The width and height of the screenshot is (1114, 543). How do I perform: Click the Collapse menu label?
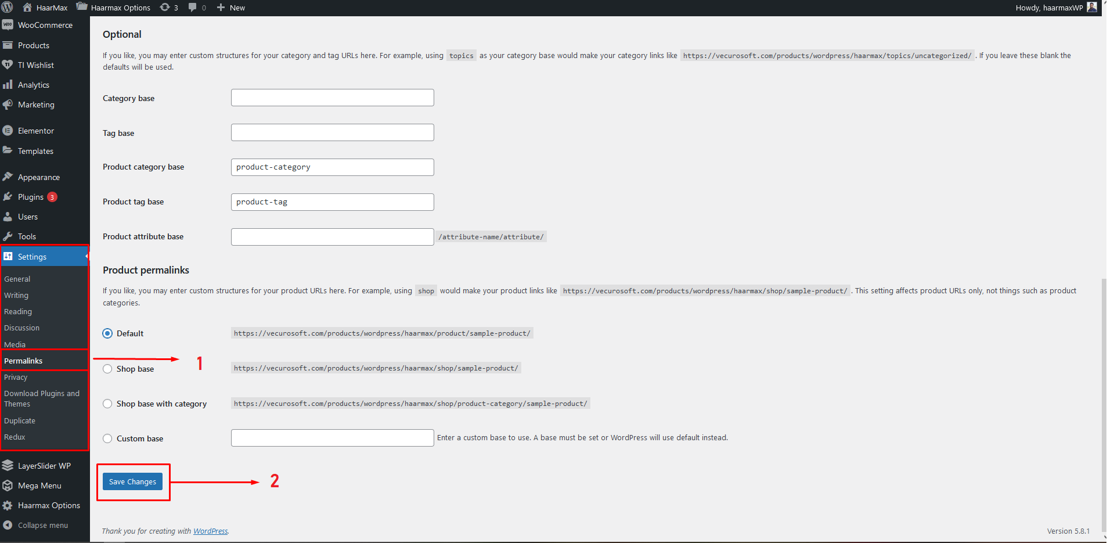pos(43,525)
